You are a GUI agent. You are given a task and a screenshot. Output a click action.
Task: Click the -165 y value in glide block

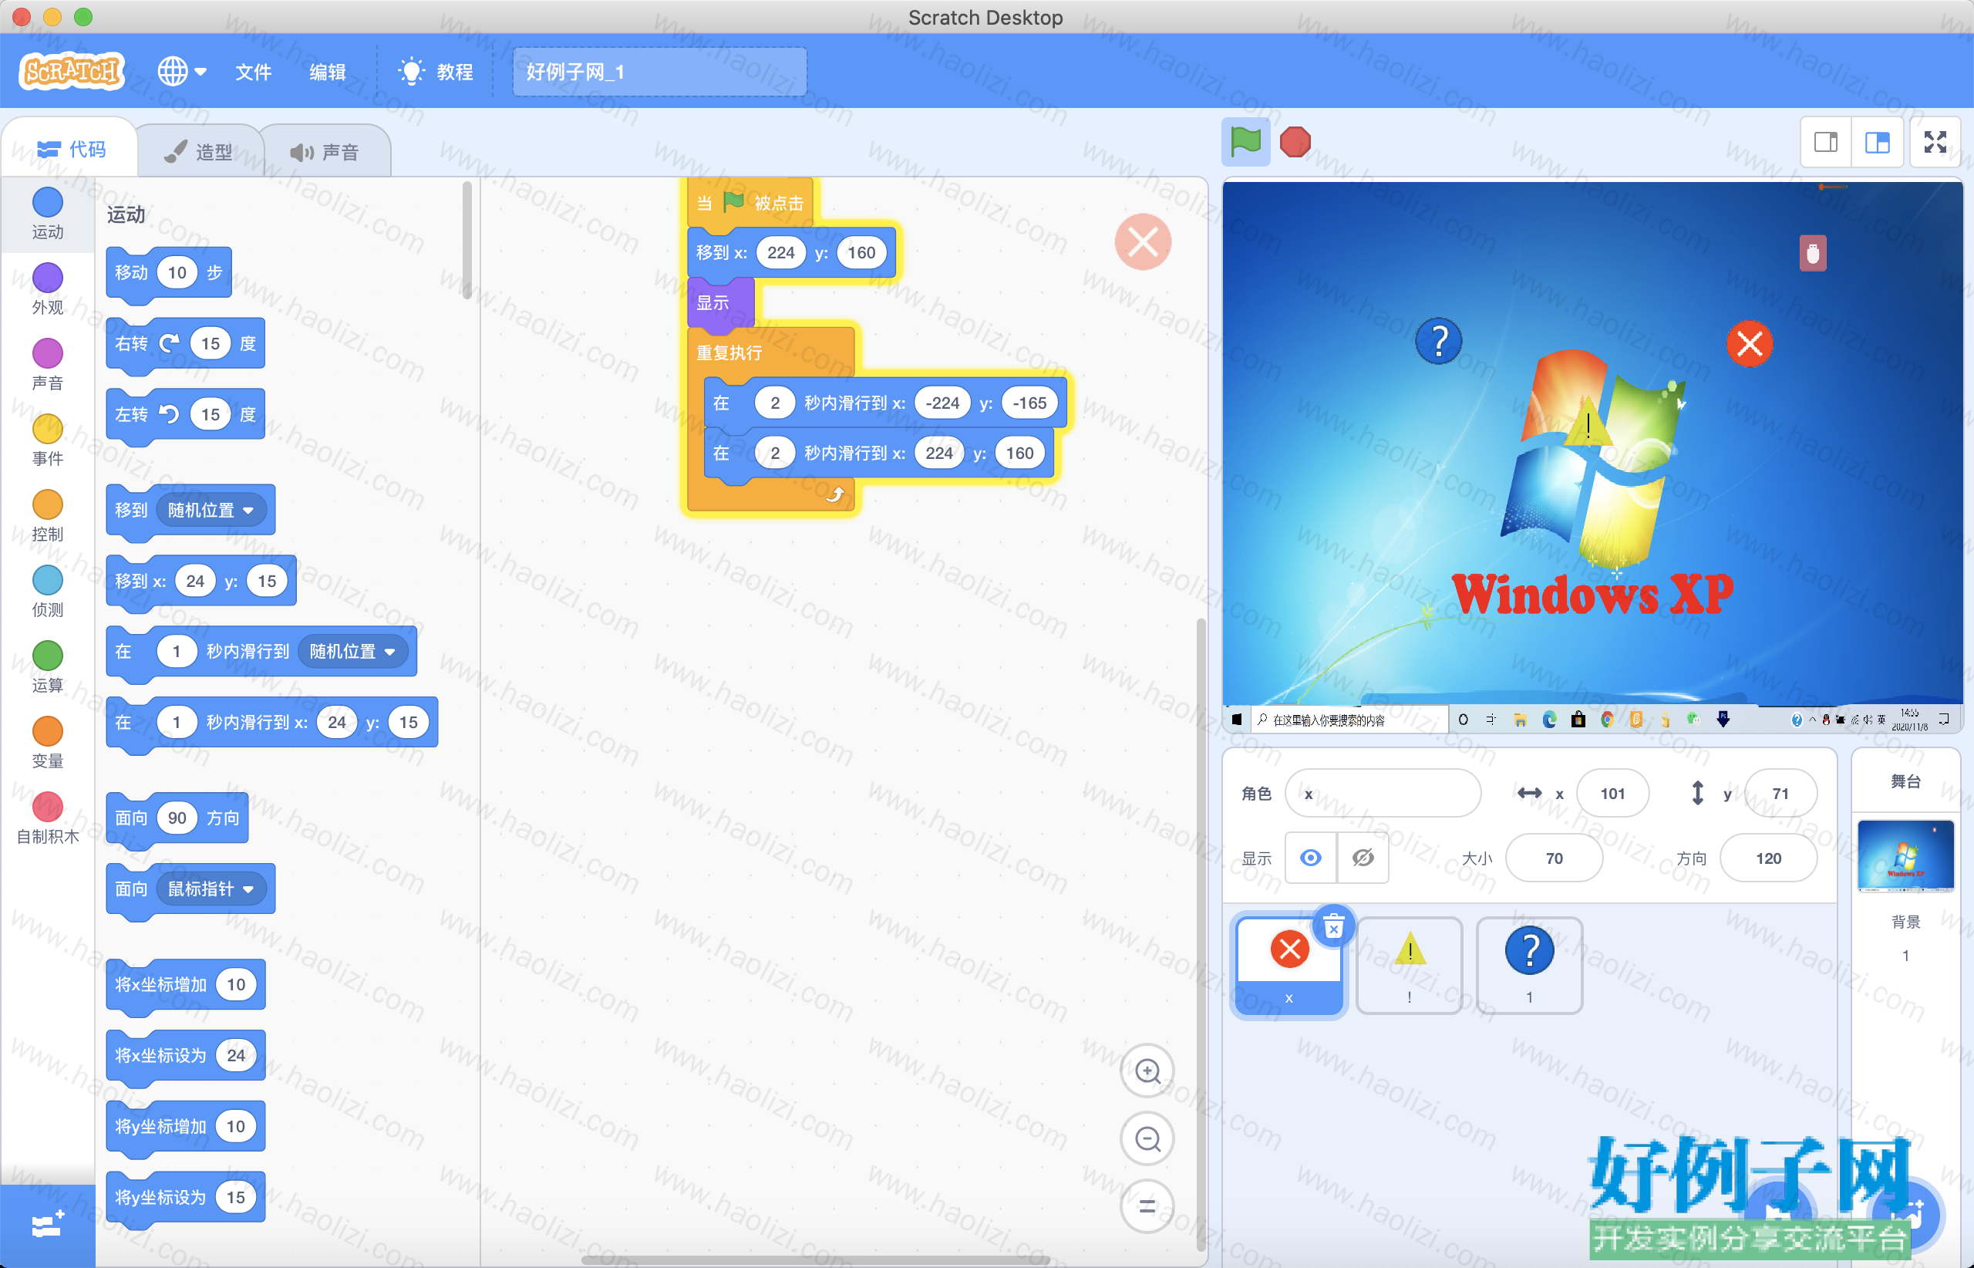pyautogui.click(x=1029, y=403)
